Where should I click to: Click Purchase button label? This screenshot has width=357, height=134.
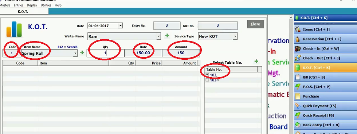311,96
